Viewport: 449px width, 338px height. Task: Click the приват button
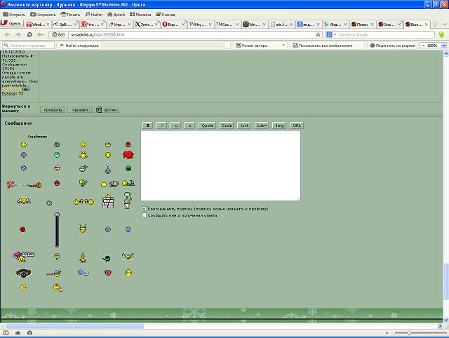pos(80,109)
